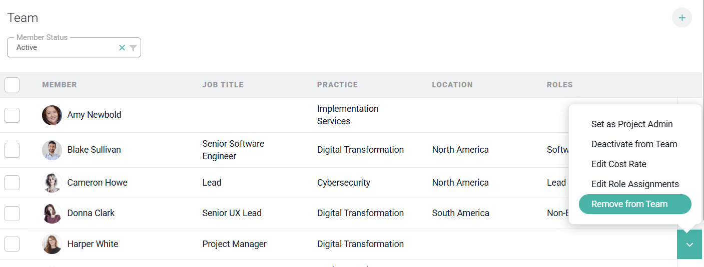Image resolution: width=704 pixels, height=267 pixels.
Task: Open the Member Status filter funnel icon
Action: 133,48
